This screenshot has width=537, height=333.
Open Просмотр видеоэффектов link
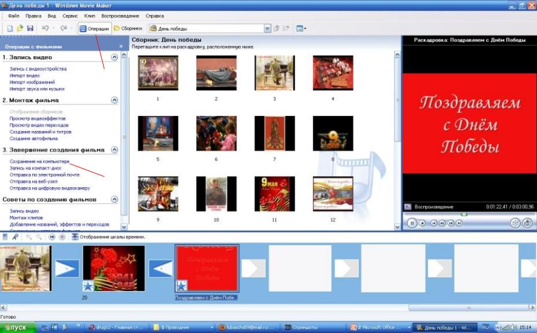click(38, 118)
